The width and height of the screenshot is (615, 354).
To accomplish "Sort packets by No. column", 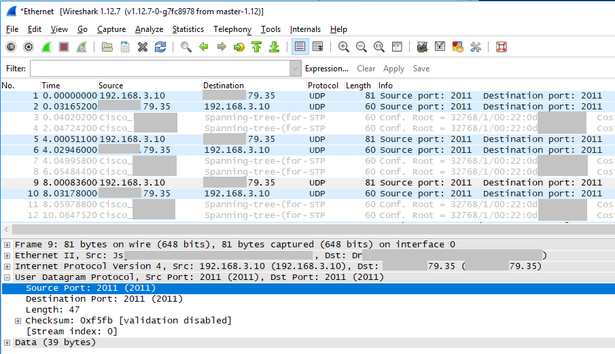I will 20,86.
